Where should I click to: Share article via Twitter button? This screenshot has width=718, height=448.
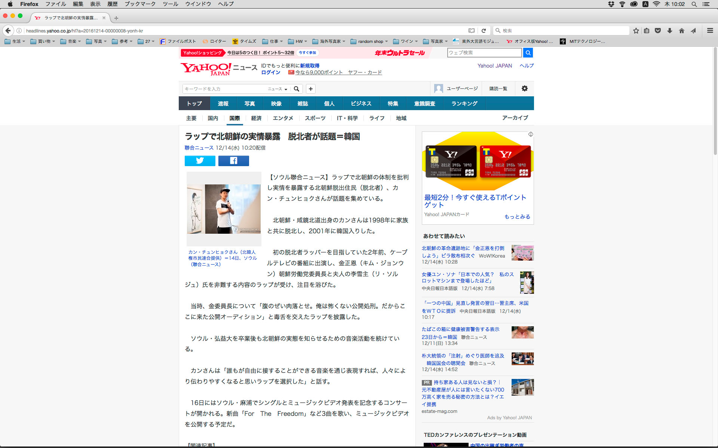pyautogui.click(x=200, y=161)
